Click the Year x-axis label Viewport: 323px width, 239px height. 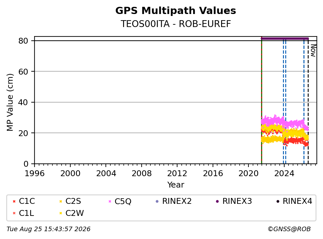(176, 185)
